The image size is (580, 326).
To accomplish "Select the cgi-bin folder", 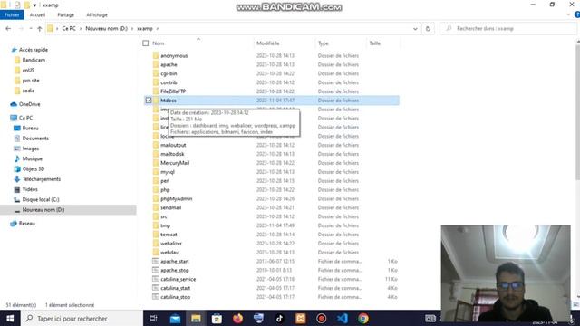I will pyautogui.click(x=169, y=73).
